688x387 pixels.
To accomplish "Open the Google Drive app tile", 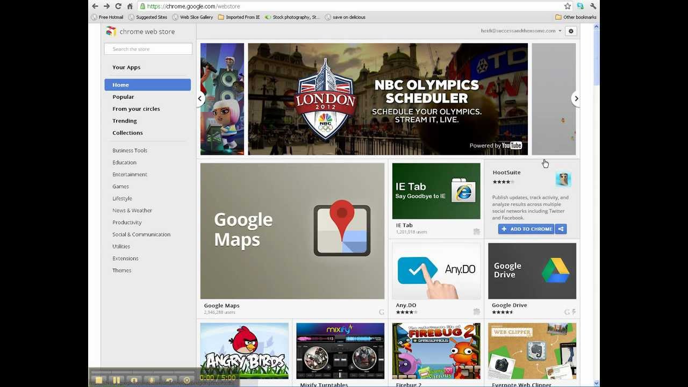I will 532,271.
